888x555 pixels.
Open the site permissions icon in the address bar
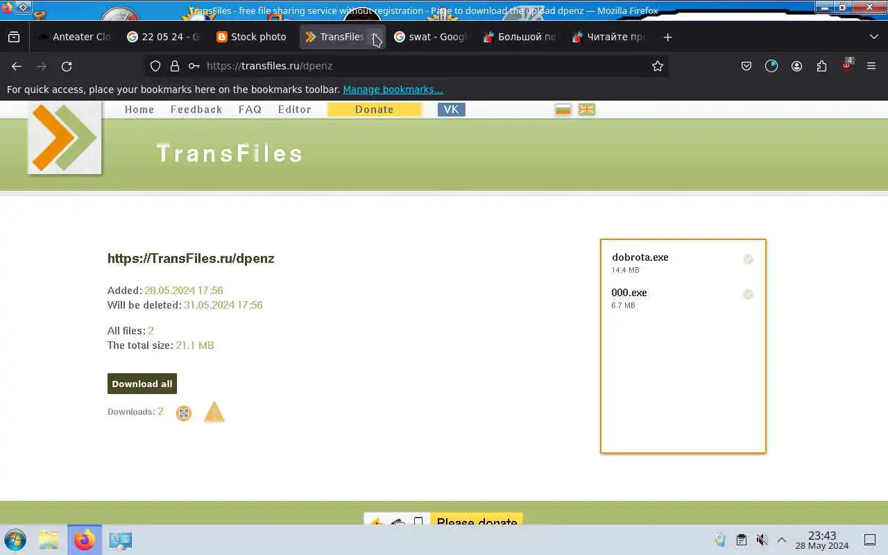(194, 66)
